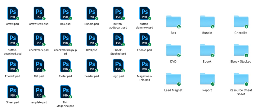Click the 'Report' folder name label
This screenshot has width=256, height=112.
[207, 90]
